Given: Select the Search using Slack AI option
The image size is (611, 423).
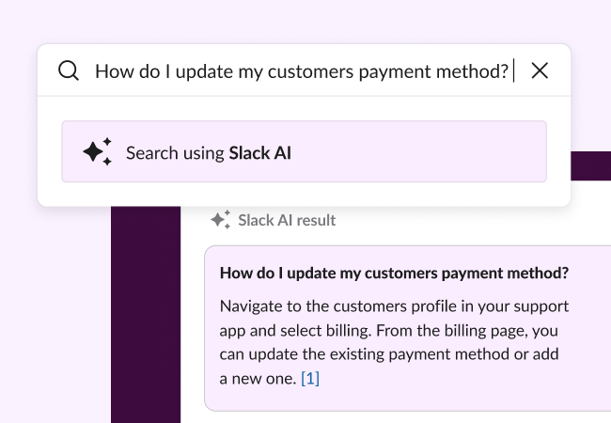Looking at the screenshot, I should tap(304, 151).
